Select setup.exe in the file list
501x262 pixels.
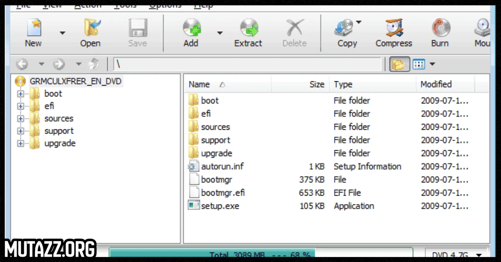click(220, 206)
